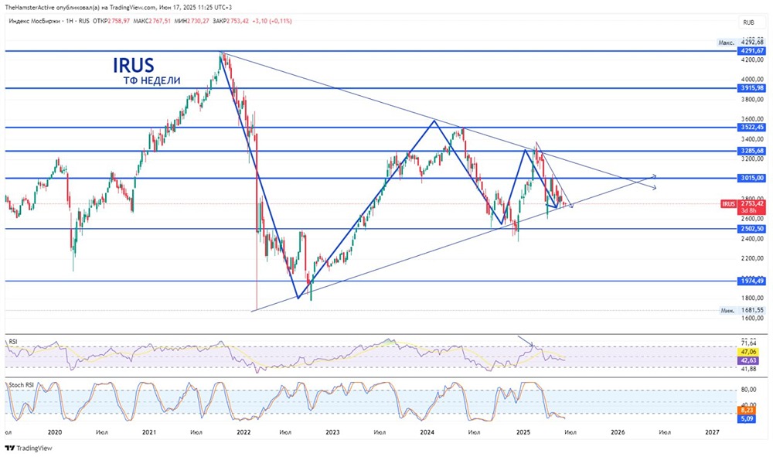Click the 4000,00 price axis tick
Screen dimensions: 773x457
(754, 80)
